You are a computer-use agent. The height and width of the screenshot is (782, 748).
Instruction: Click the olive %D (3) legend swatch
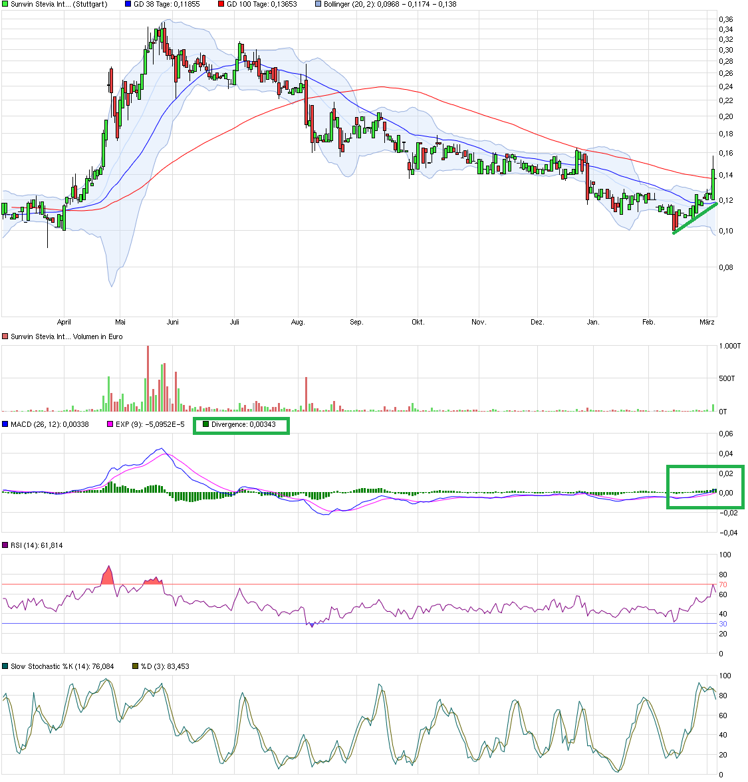135,666
